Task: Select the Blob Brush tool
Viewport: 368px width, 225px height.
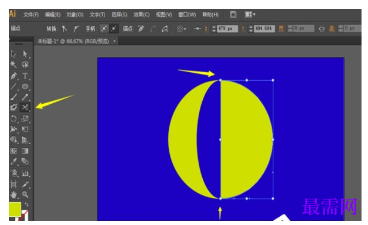Action: point(14,107)
